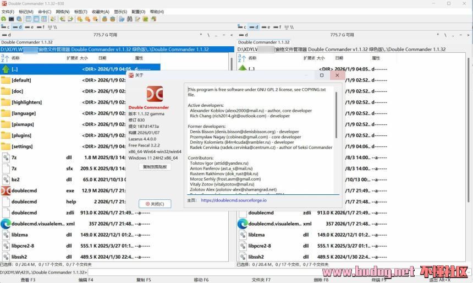Click left panel path address bar
The height and width of the screenshot is (283, 473).
[117, 49]
